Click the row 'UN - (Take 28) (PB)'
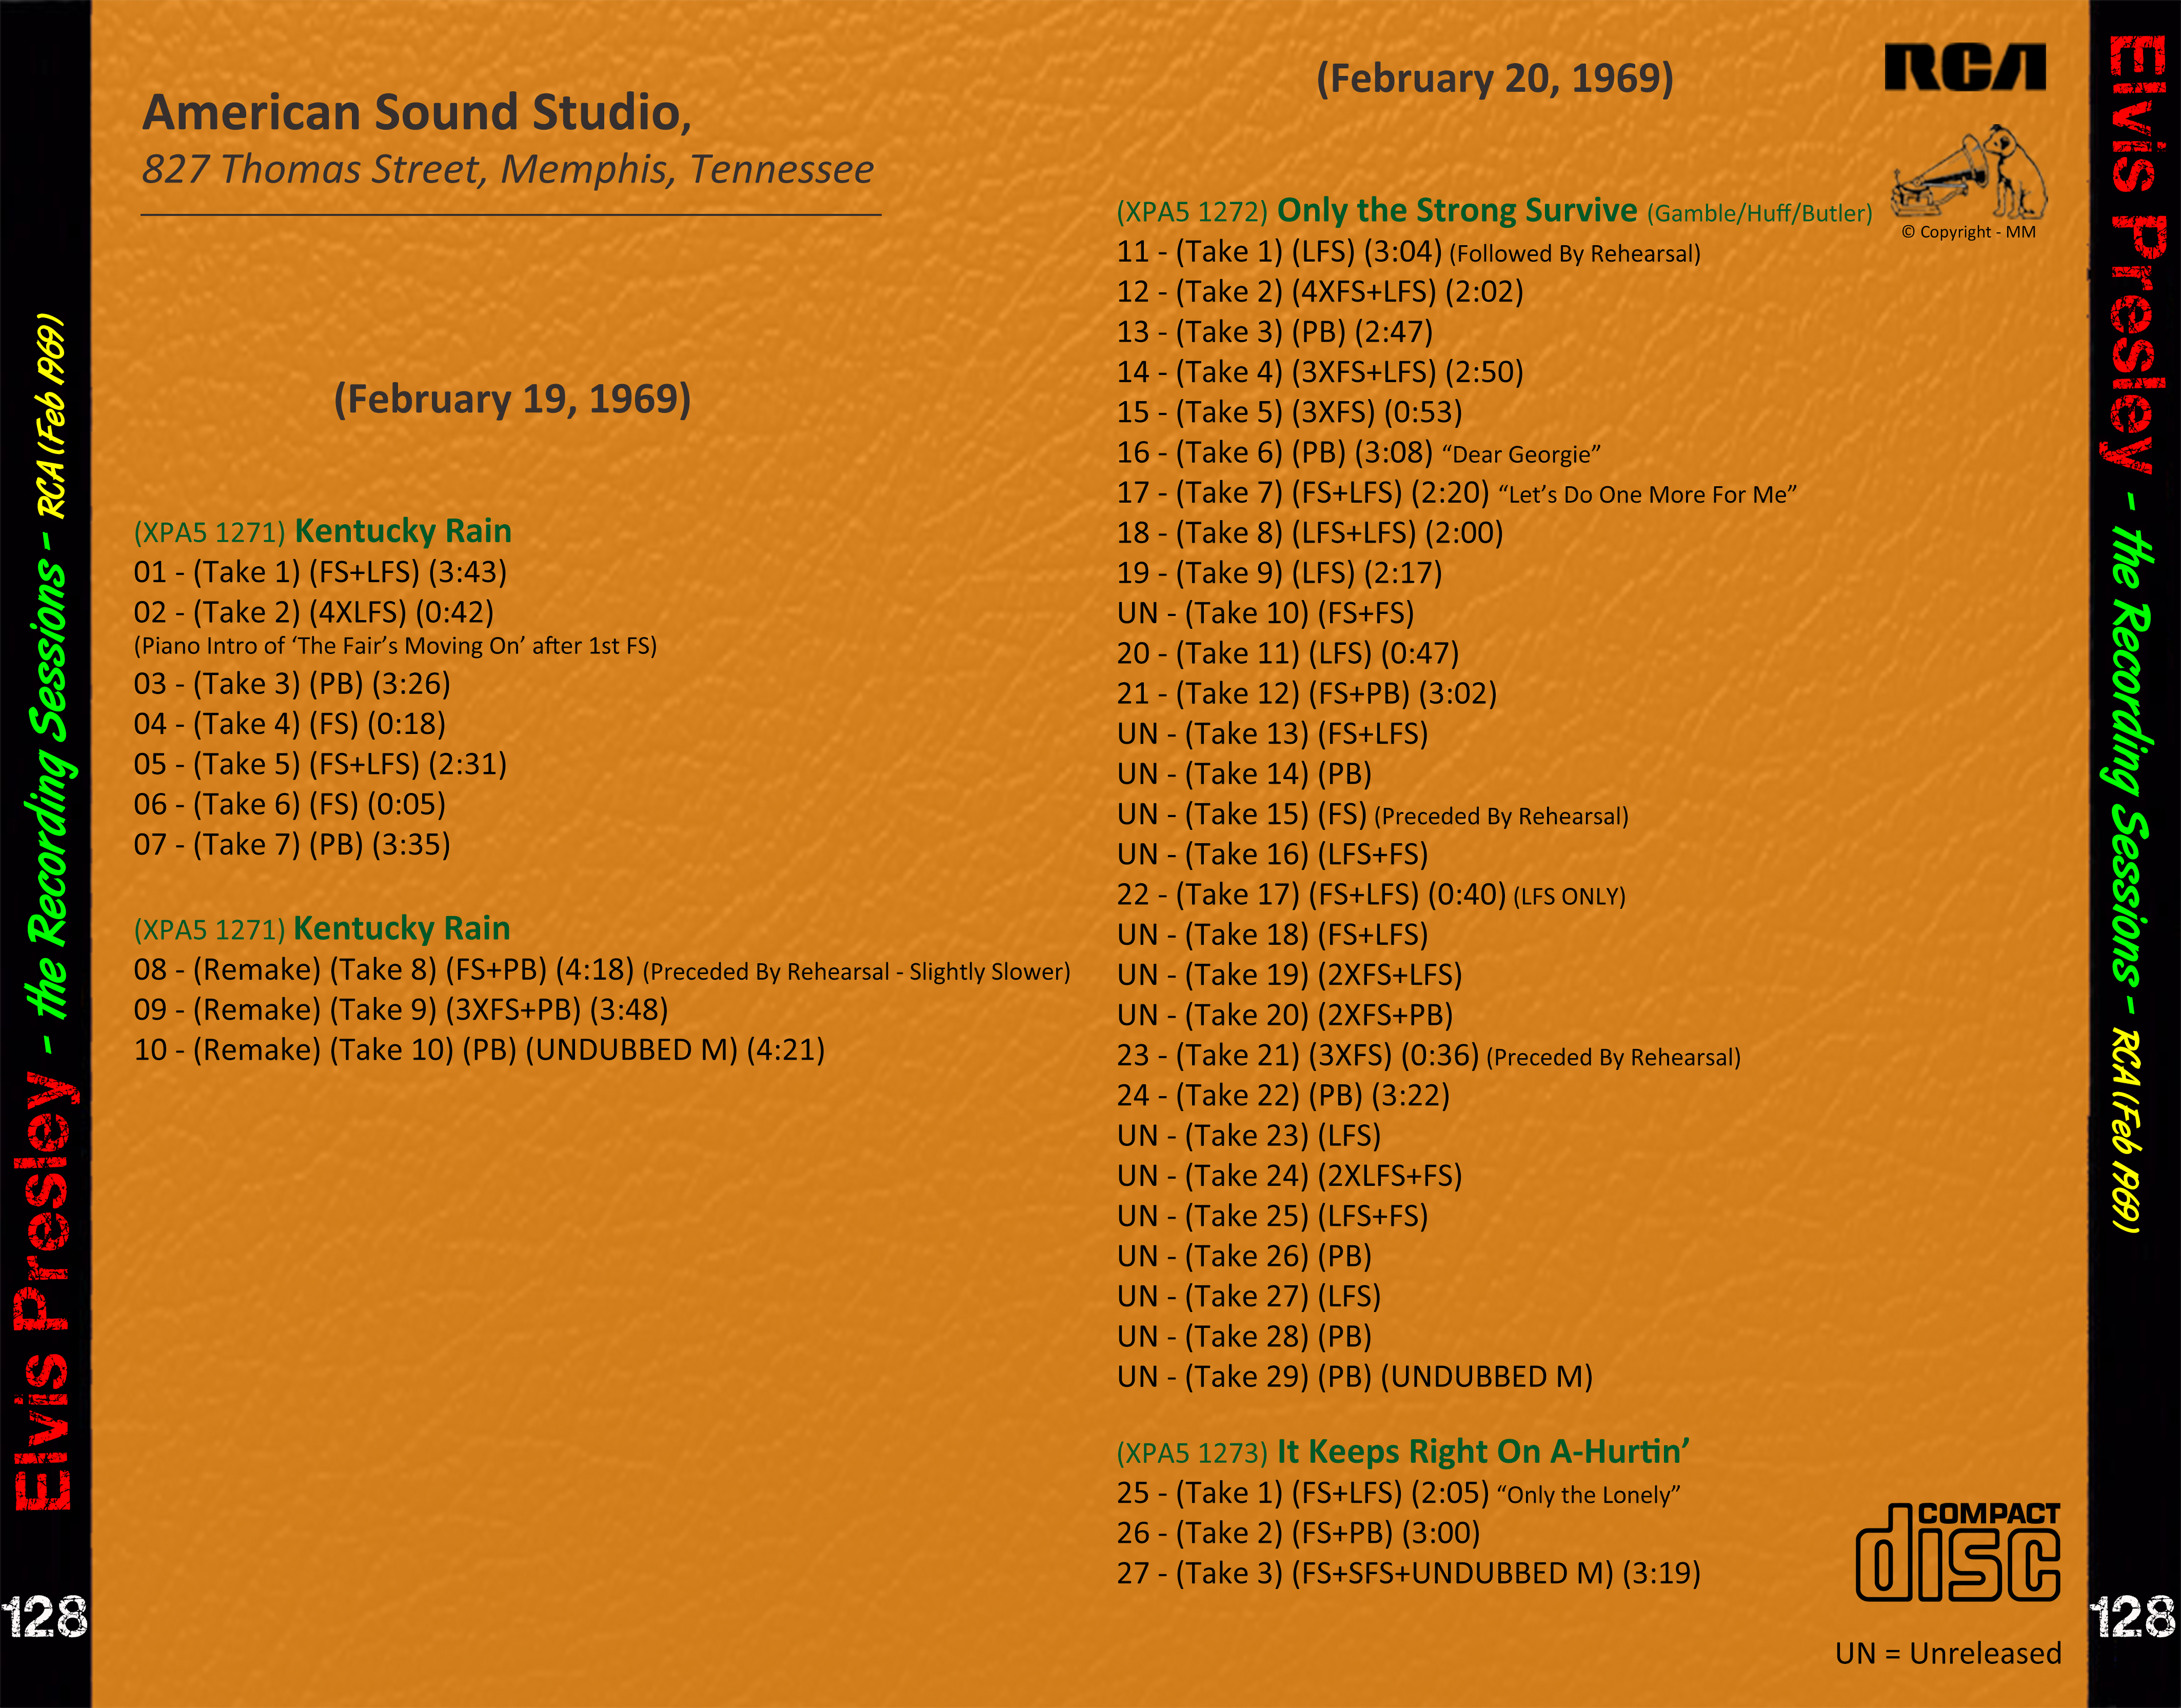The width and height of the screenshot is (2181, 1708). click(x=1245, y=1337)
